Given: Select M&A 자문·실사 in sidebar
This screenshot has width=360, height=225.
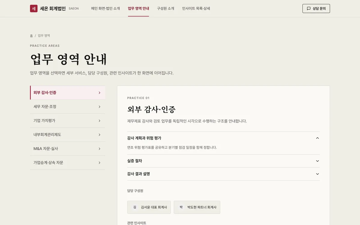Looking at the screenshot, I should coord(67,149).
